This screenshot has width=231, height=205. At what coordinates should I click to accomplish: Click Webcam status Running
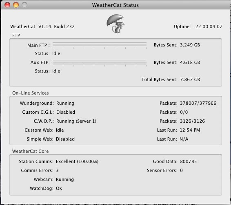[65, 179]
